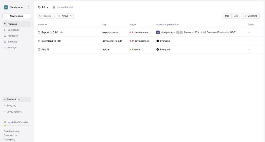This screenshot has height=142, width=265.
Task: Open Companies in the sidebar
Action: (x=16, y=30)
